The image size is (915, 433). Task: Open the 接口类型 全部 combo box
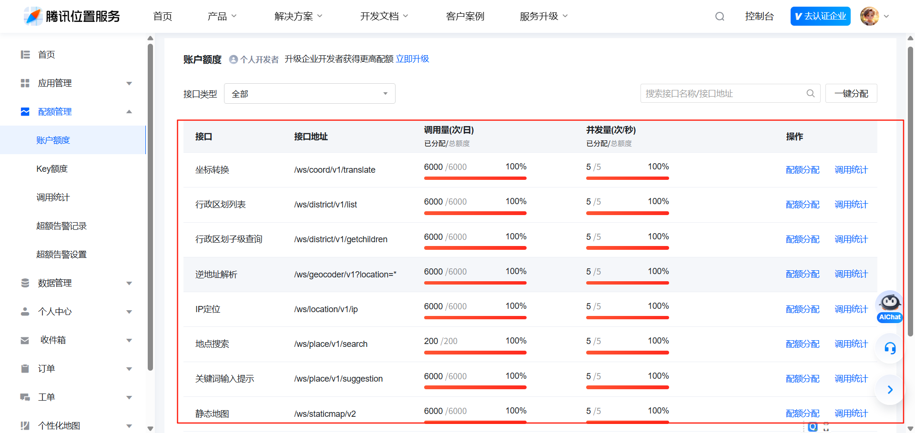pyautogui.click(x=310, y=94)
